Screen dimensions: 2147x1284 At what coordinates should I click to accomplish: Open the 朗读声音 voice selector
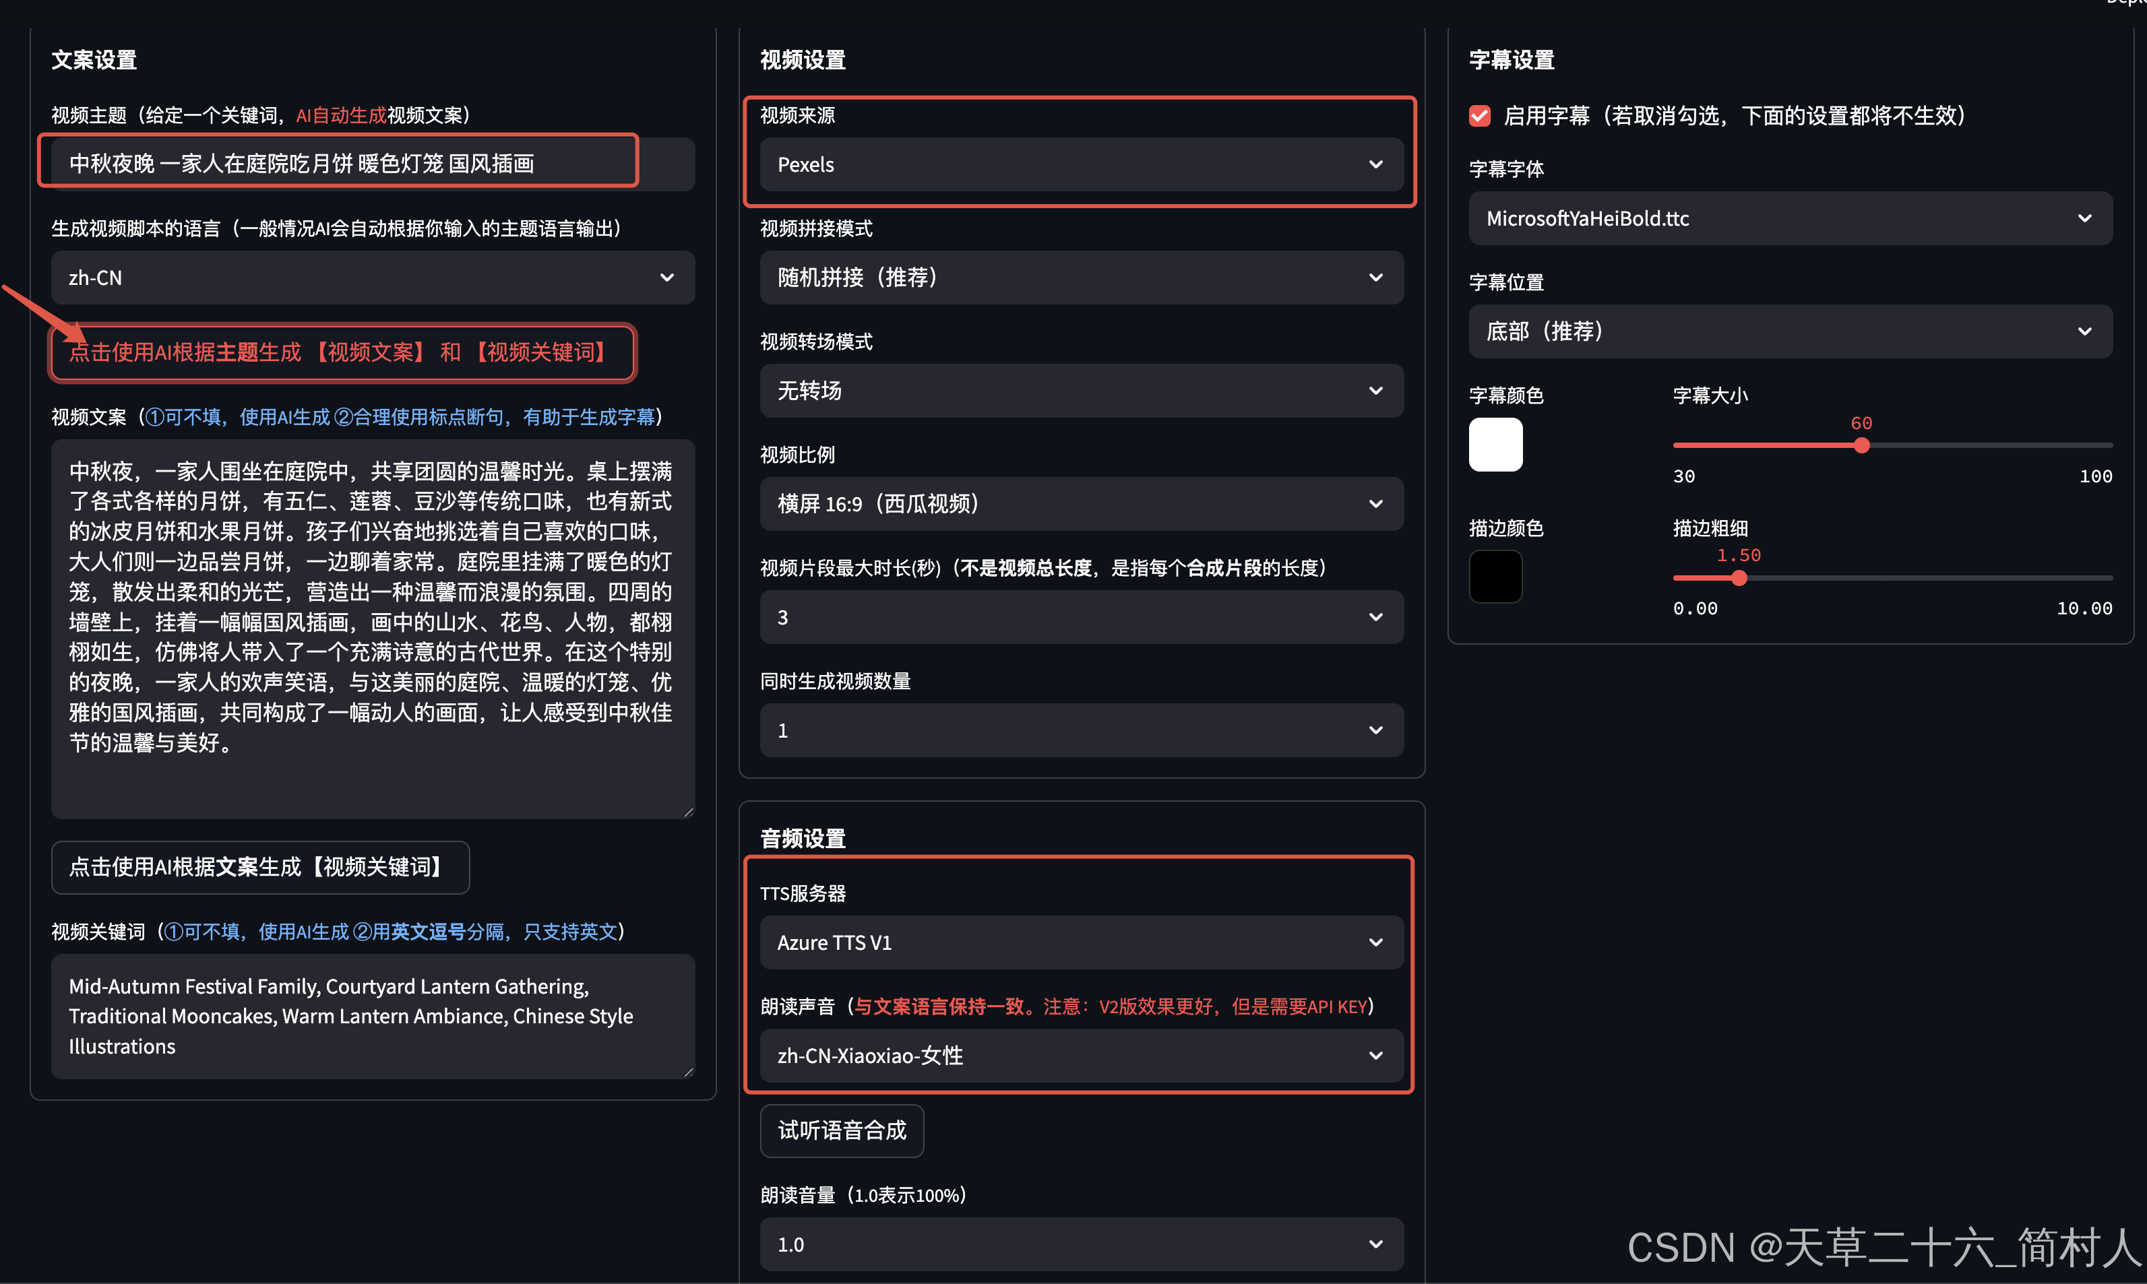(1080, 1056)
